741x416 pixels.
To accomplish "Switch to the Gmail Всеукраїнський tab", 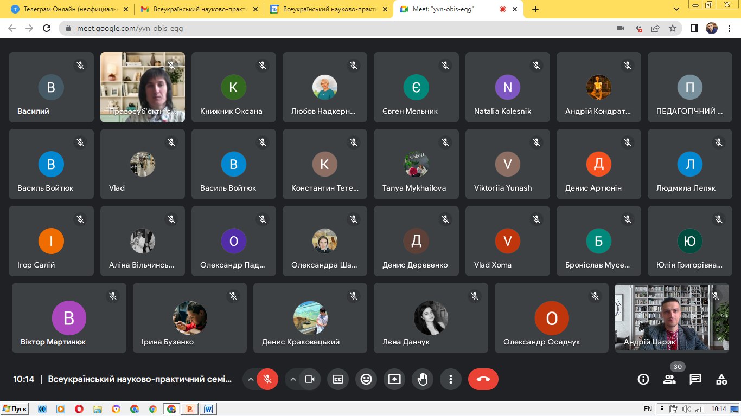I will coord(198,9).
